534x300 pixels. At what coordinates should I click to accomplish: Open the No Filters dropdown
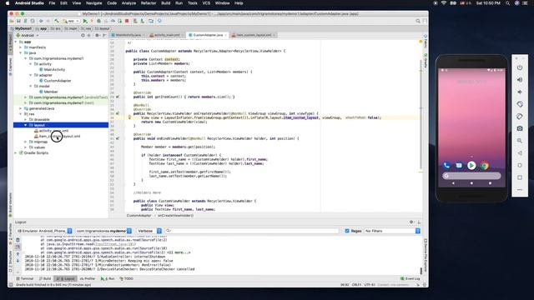392,231
